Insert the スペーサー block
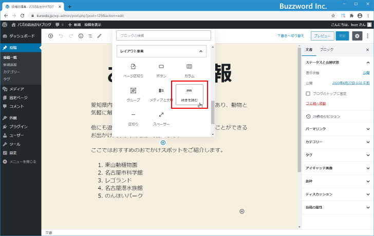The height and width of the screenshot is (236, 374). tap(161, 119)
